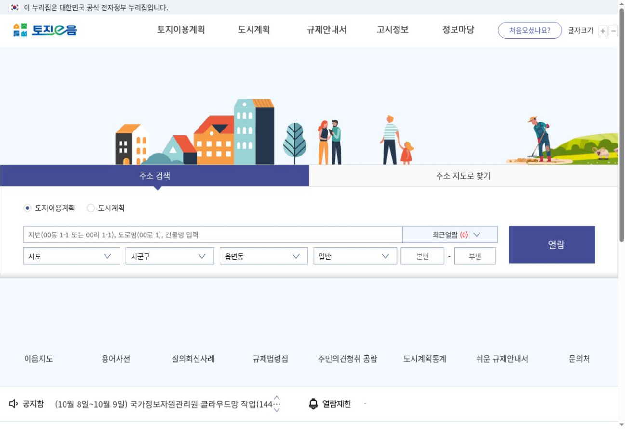625x429 pixels.
Task: Click the 토지이음 logo
Action: pyautogui.click(x=45, y=30)
